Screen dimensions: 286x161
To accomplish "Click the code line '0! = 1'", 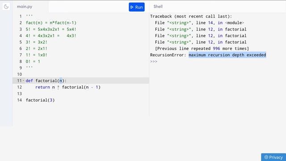I will pyautogui.click(x=33, y=62).
